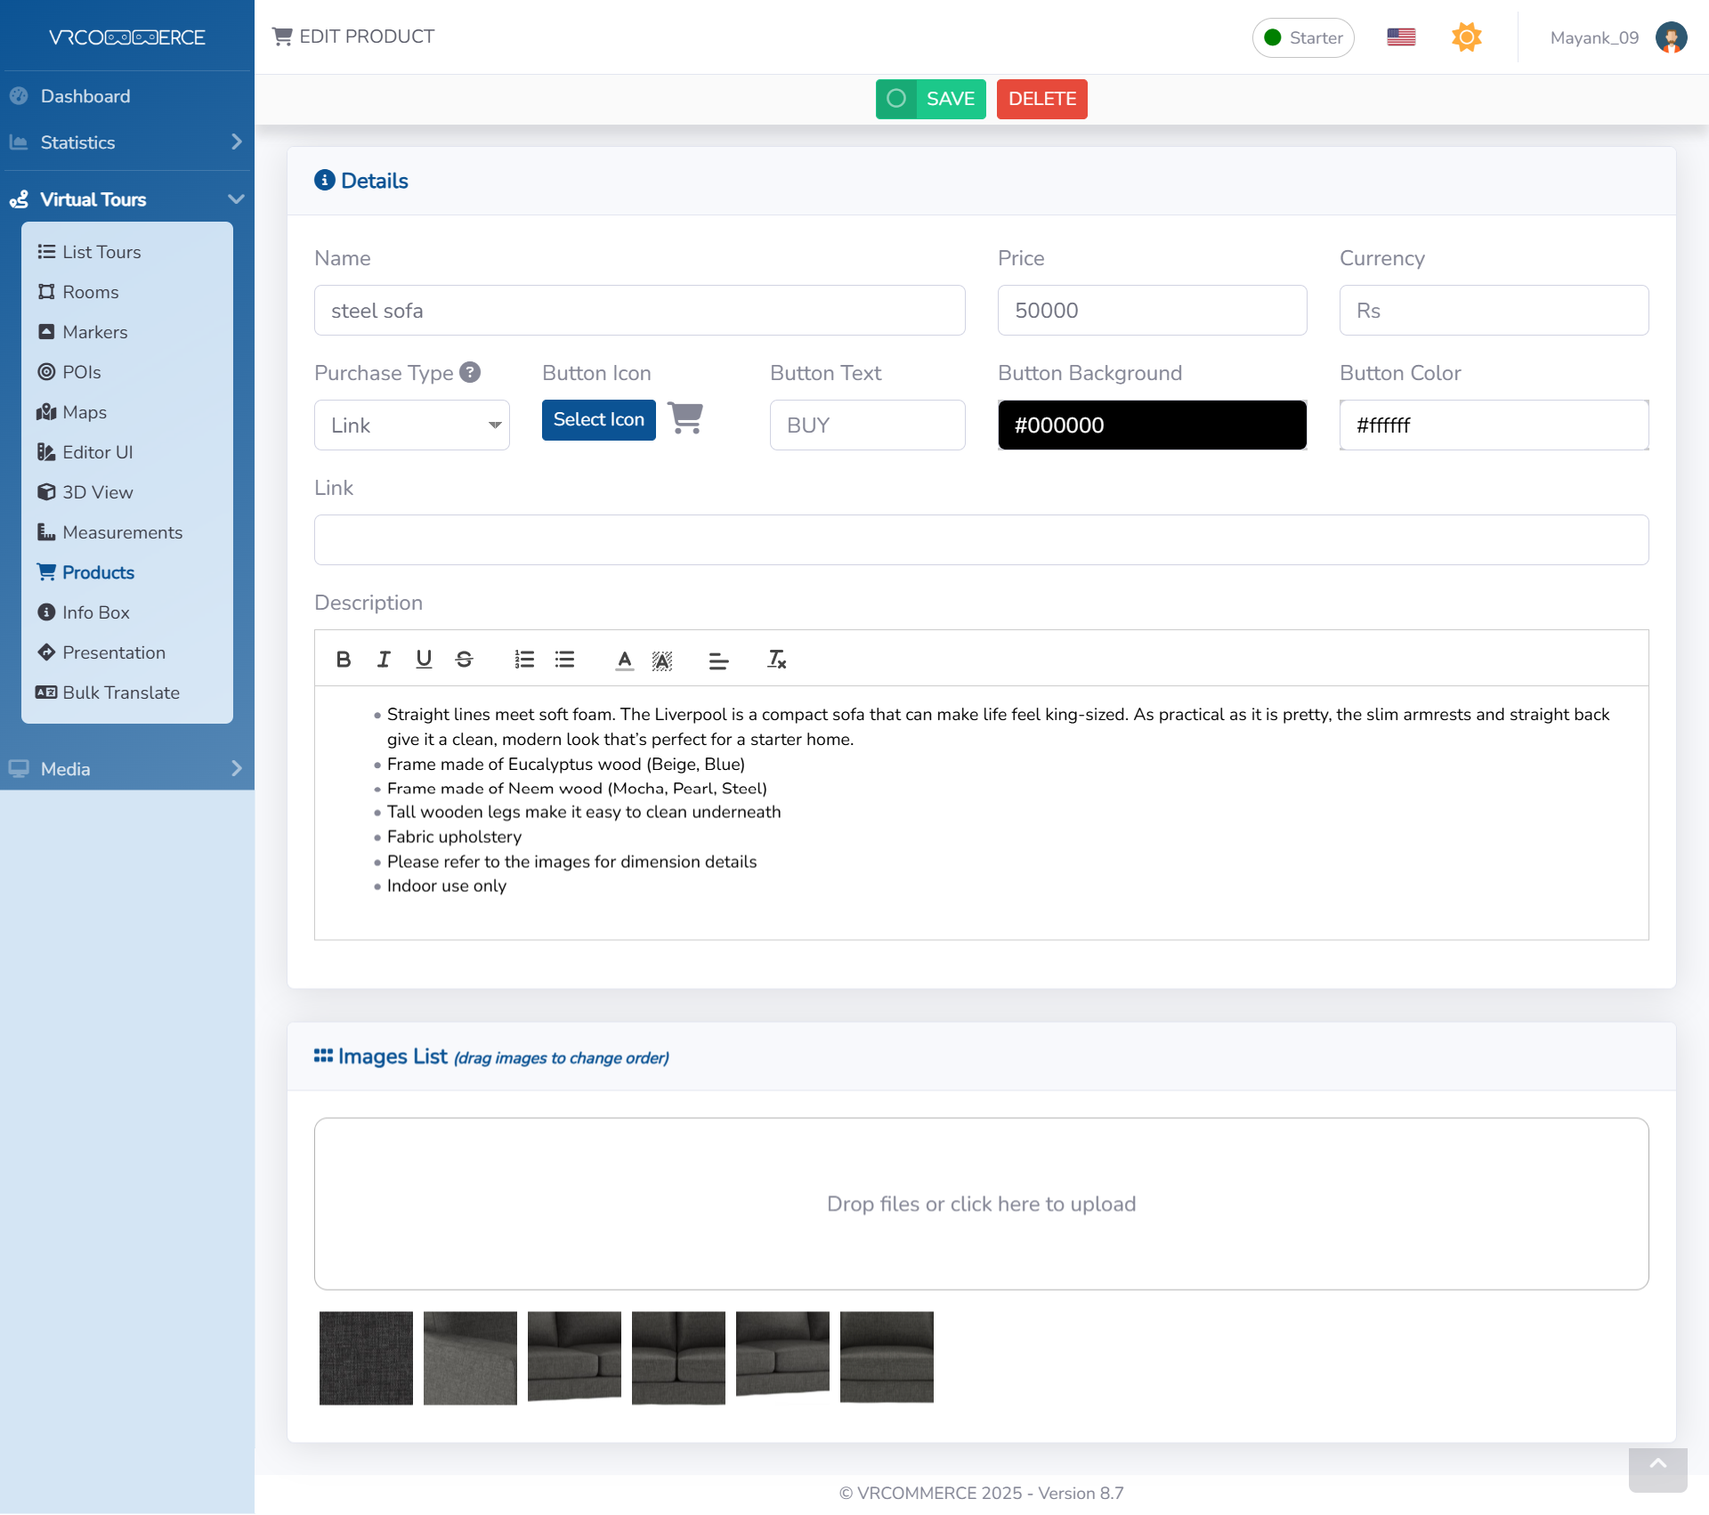
Task: Click the first fabric texture thumbnail
Action: pyautogui.click(x=366, y=1357)
